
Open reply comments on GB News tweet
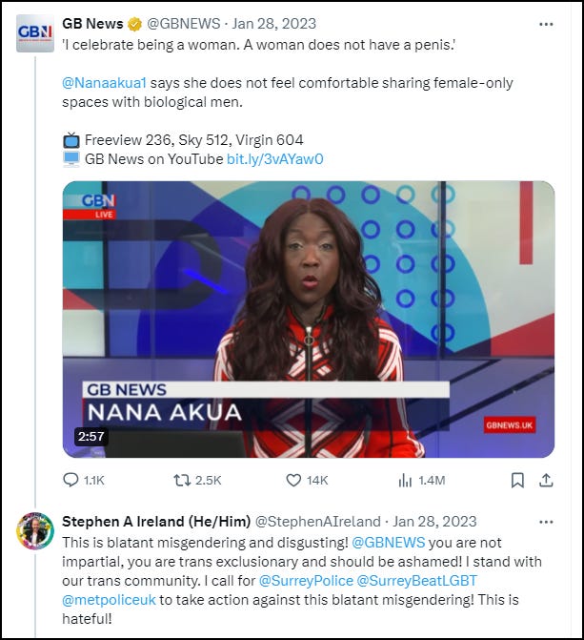[x=84, y=480]
